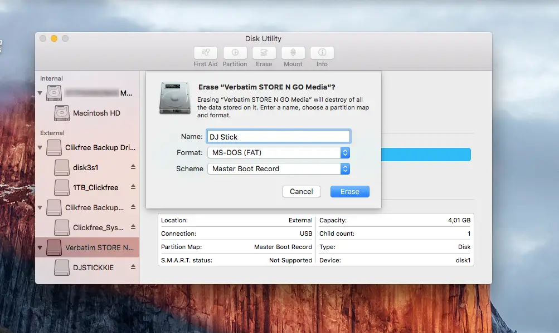559x333 pixels.
Task: Select the Clickfree_Sys... volume
Action: click(87, 227)
